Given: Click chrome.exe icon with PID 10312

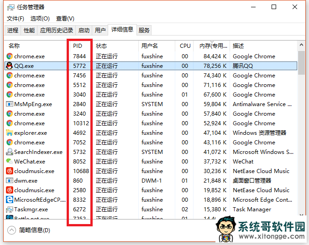Looking at the screenshot, I should point(10,123).
